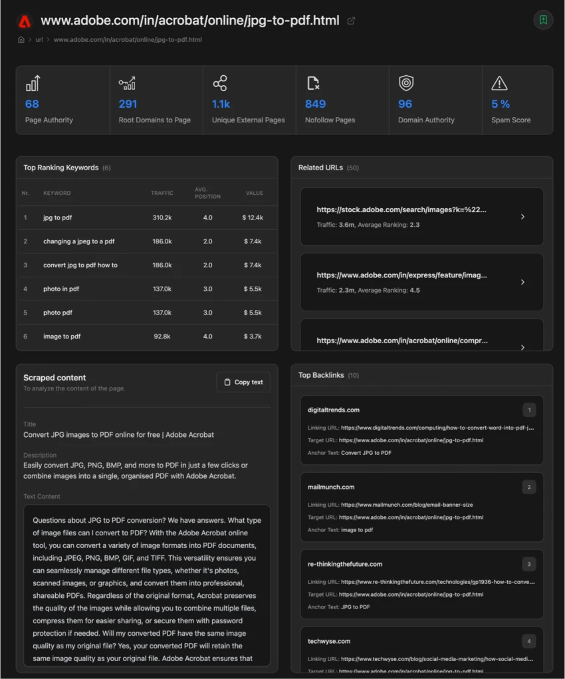Select the 'photo in pdf' keyword row
The height and width of the screenshot is (679, 565).
coord(147,289)
